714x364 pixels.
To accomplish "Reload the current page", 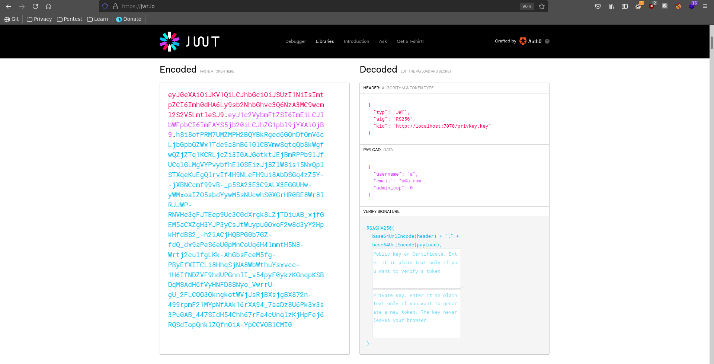I will pos(35,6).
